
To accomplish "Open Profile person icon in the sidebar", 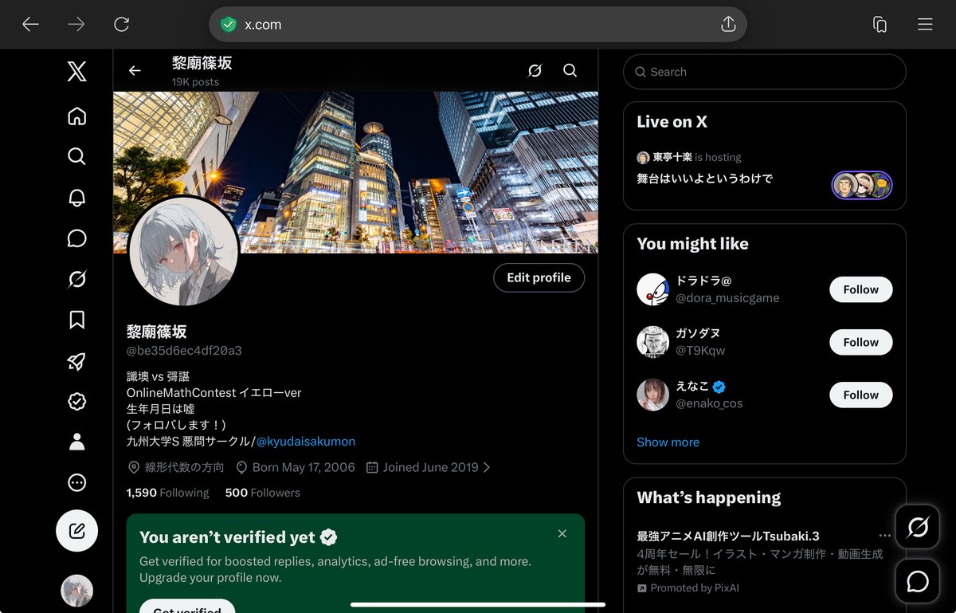I will pyautogui.click(x=76, y=442).
